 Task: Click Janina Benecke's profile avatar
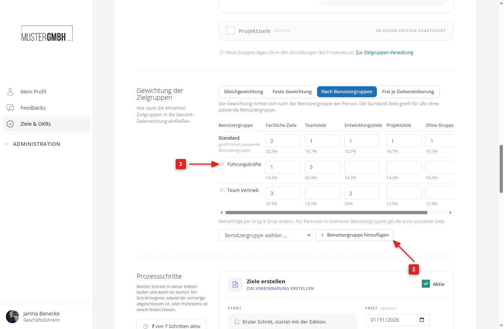tap(12, 317)
